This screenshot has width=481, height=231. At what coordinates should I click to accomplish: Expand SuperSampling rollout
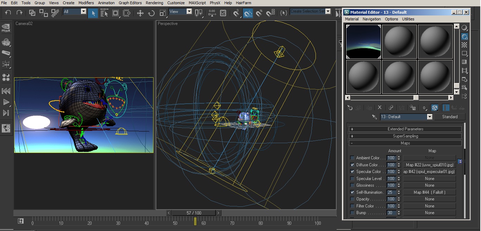pyautogui.click(x=405, y=136)
